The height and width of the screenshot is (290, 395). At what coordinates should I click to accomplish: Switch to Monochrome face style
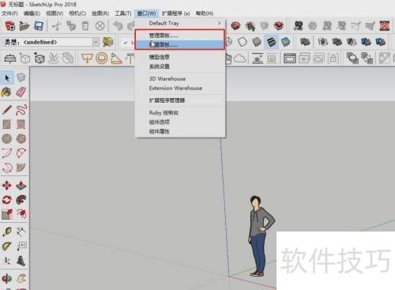coord(285,42)
